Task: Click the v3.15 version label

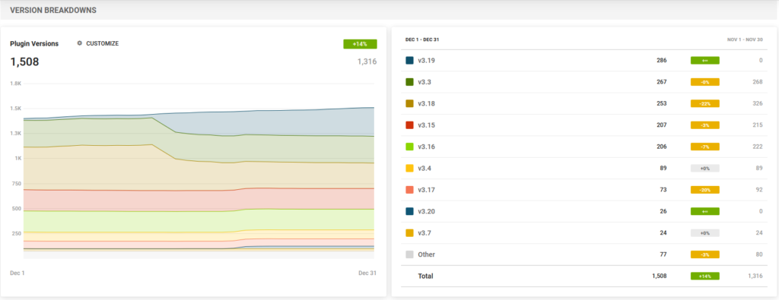Action: pos(426,125)
